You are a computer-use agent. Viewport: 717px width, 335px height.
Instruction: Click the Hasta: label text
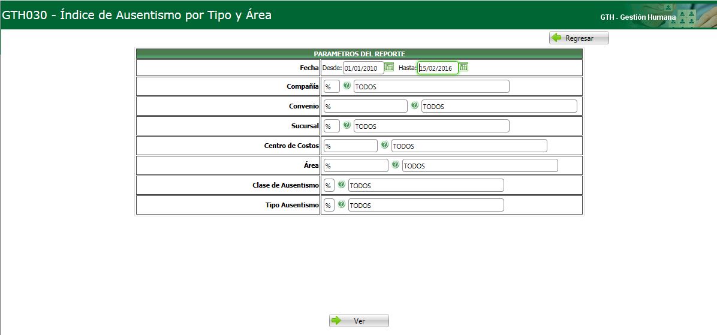point(408,68)
